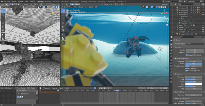Click the Bloom Color white swatch
Screen dimensions: 205x106
click(194, 84)
